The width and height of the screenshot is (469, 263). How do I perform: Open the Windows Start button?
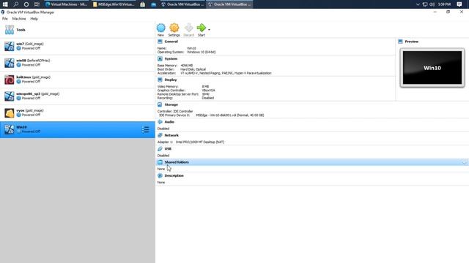[x=5, y=4]
